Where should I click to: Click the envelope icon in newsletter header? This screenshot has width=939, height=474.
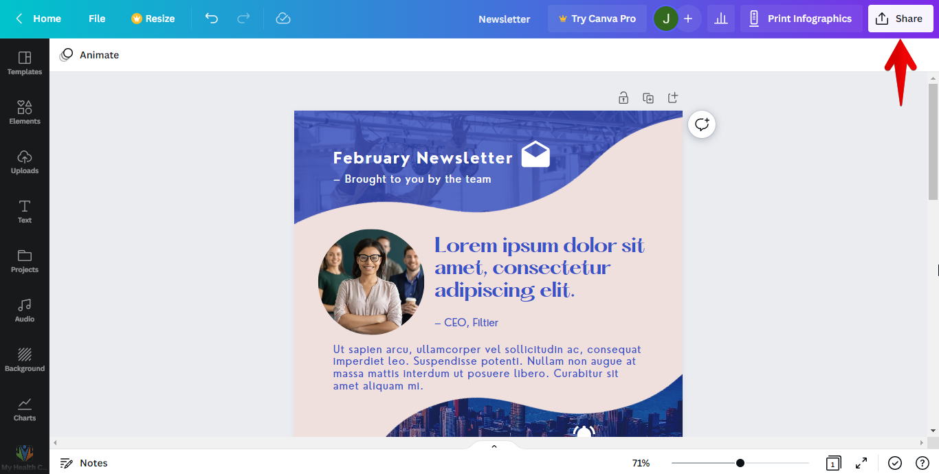(x=535, y=155)
